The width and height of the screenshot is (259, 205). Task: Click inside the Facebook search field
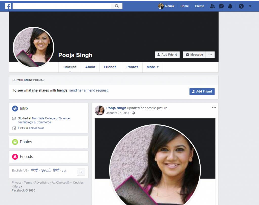pyautogui.click(x=63, y=6)
